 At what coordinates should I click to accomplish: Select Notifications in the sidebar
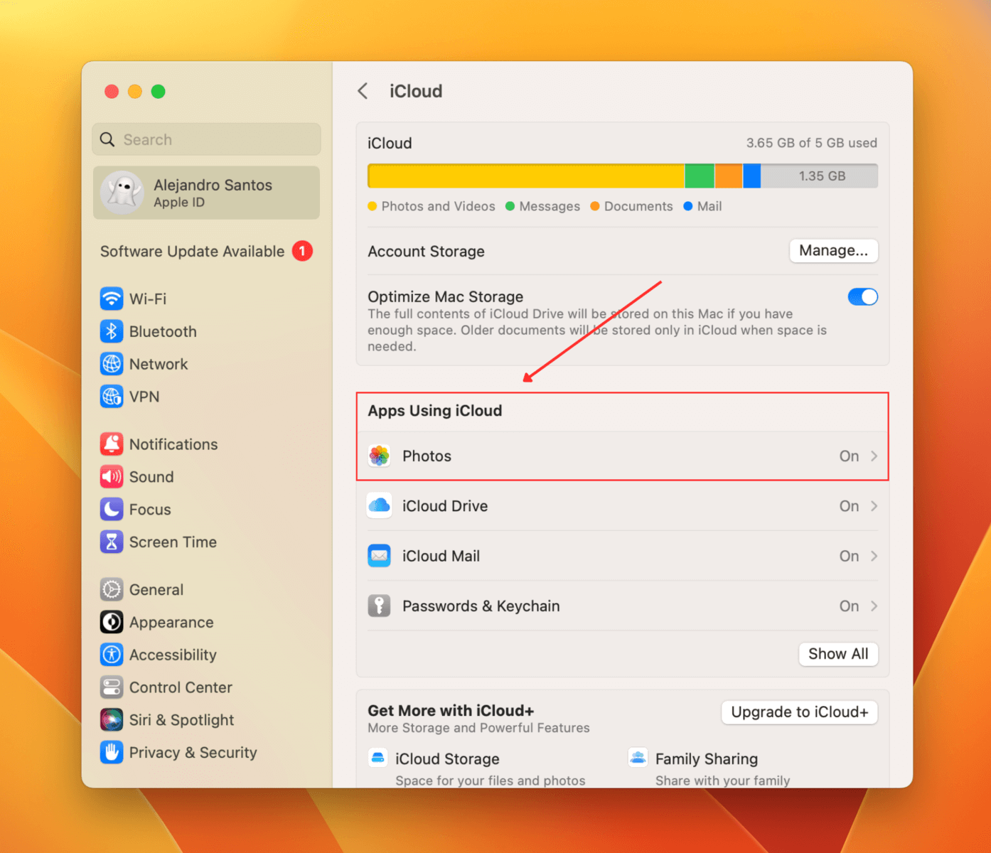tap(206, 444)
